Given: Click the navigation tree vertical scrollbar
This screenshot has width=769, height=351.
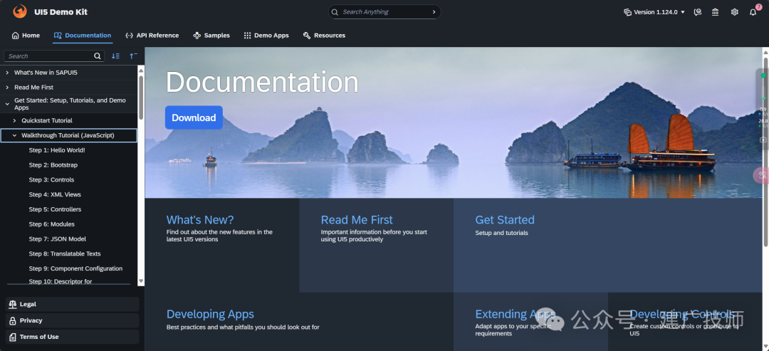Looking at the screenshot, I should 141,175.
